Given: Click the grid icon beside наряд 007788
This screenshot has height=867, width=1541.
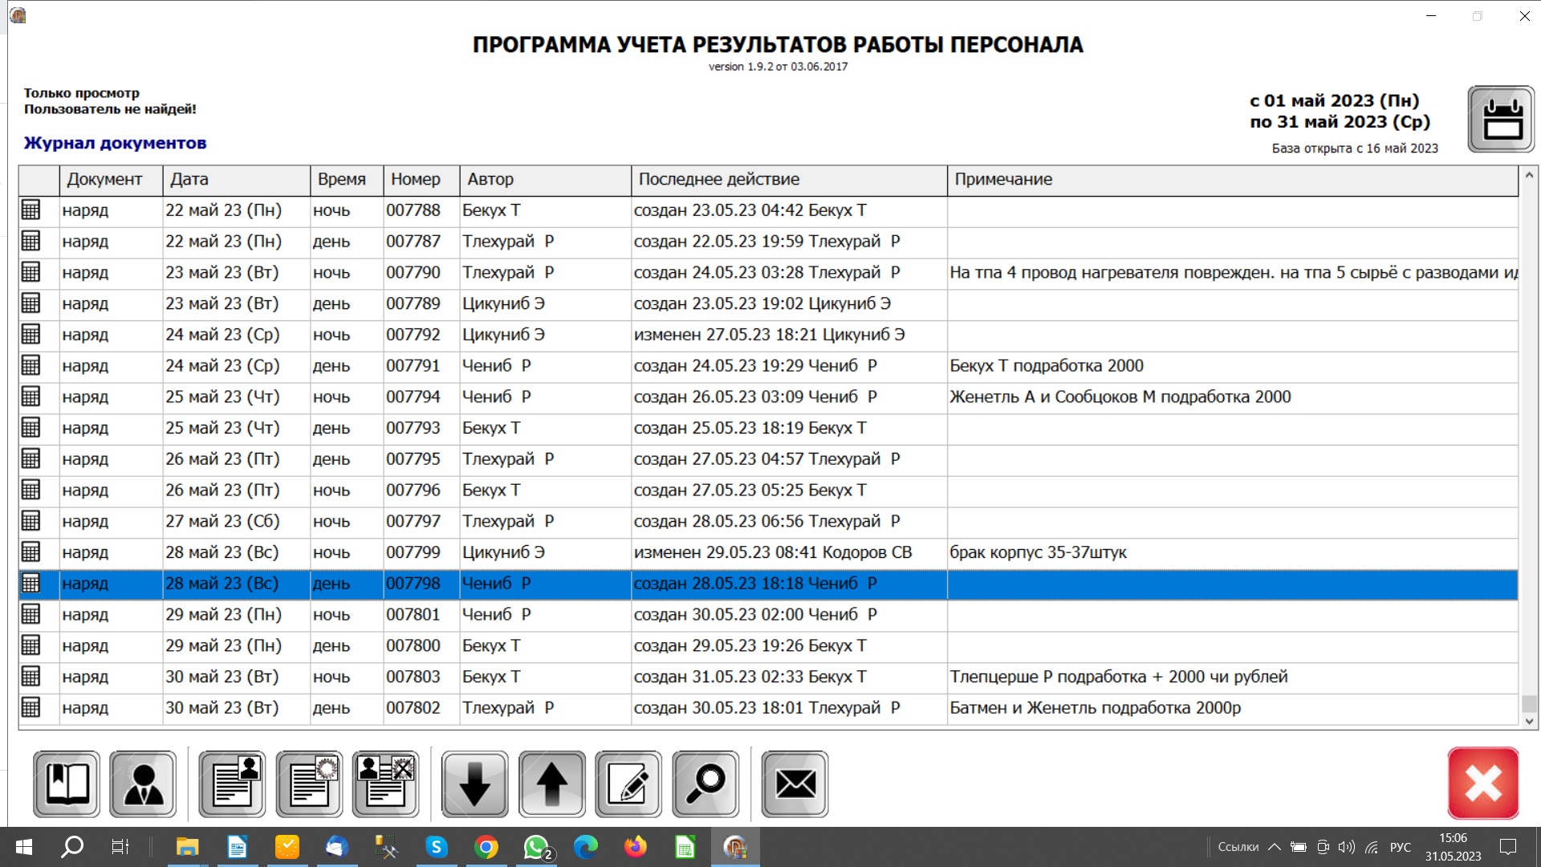Looking at the screenshot, I should 30,210.
